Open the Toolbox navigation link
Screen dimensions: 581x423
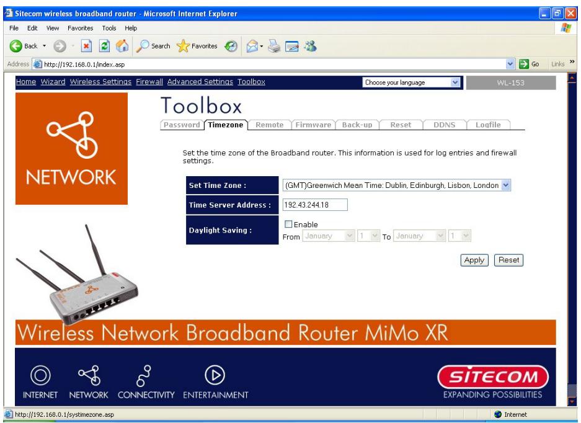[252, 82]
